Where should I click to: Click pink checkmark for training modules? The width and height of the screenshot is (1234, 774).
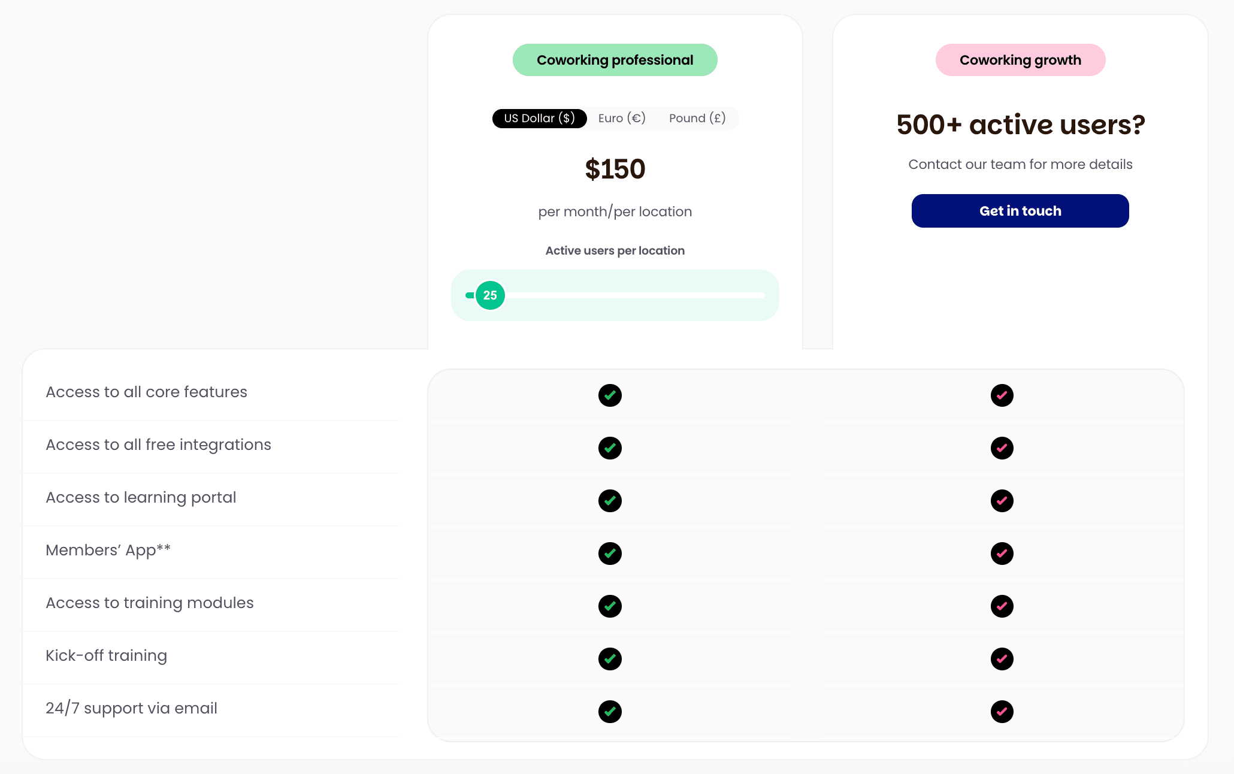point(1002,606)
